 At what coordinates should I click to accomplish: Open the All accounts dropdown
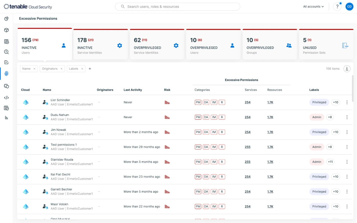pos(313,7)
